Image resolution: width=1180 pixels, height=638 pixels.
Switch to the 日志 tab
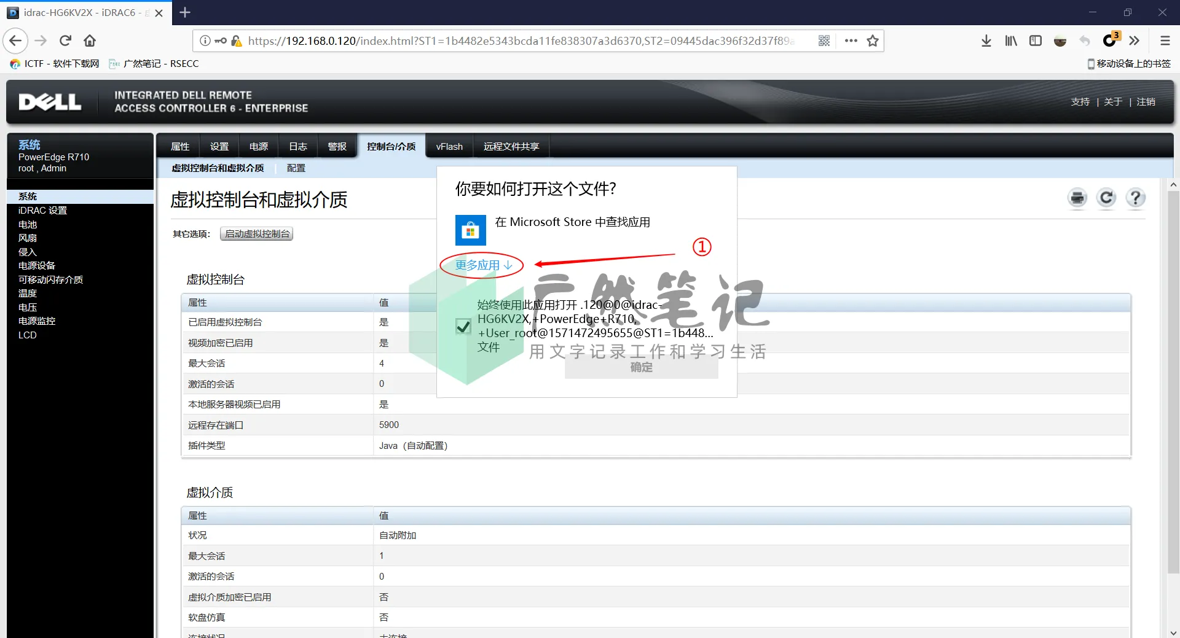(298, 147)
